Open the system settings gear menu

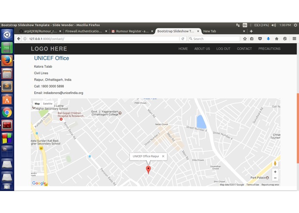pos(296,25)
